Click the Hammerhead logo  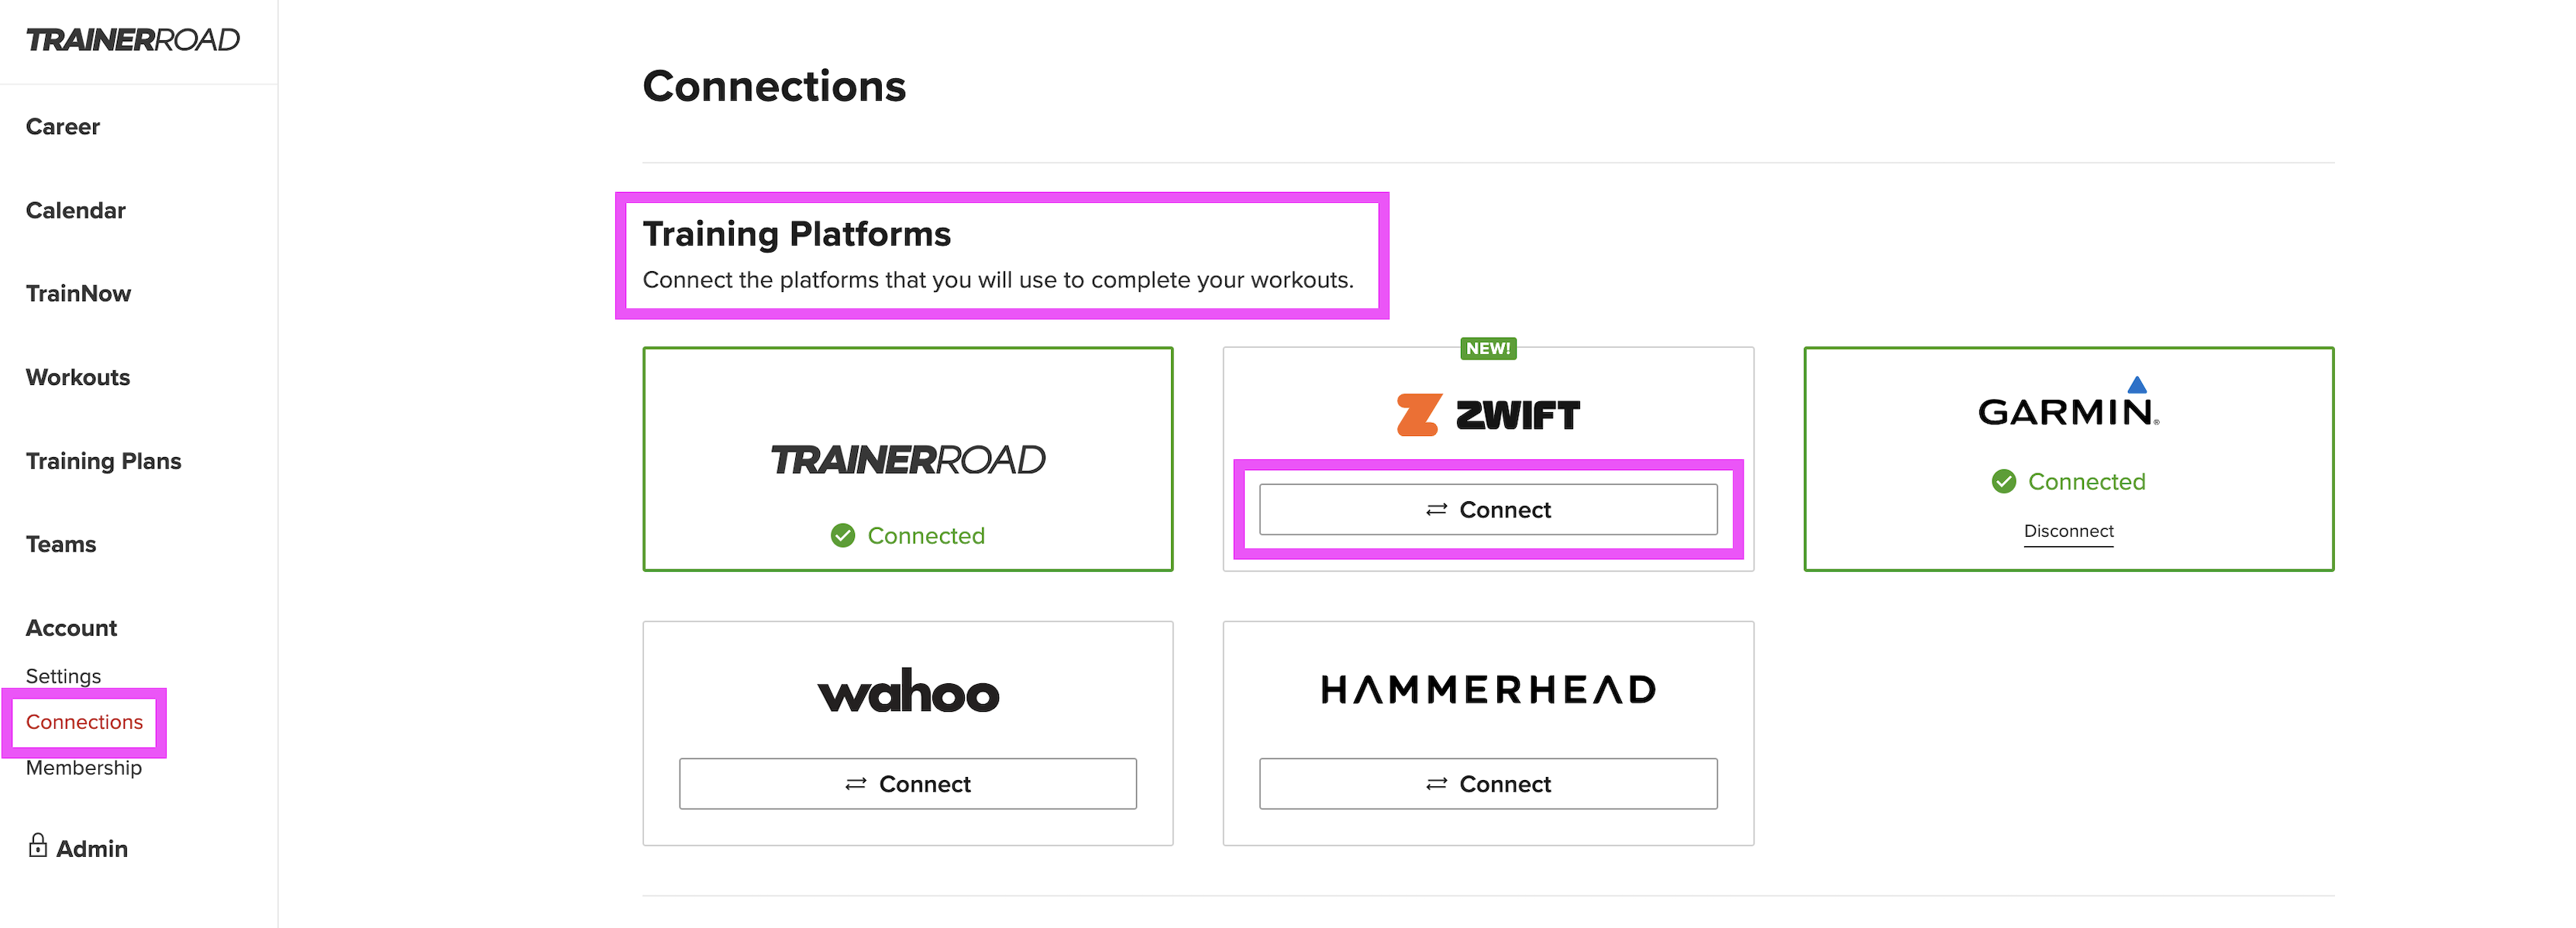pyautogui.click(x=1488, y=690)
